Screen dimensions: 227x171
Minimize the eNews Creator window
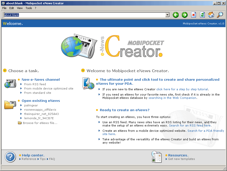[x=215, y=3]
